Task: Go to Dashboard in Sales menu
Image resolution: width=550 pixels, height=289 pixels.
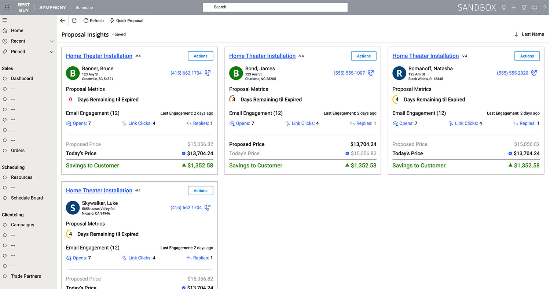Action: click(22, 78)
